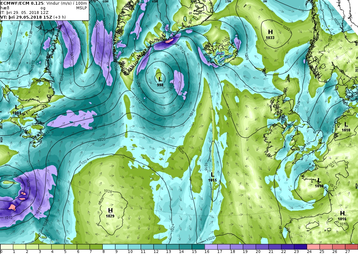The height and width of the screenshot is (254, 358).
Task: Click the H 1033 high-pressure marker
Action: 270,34
